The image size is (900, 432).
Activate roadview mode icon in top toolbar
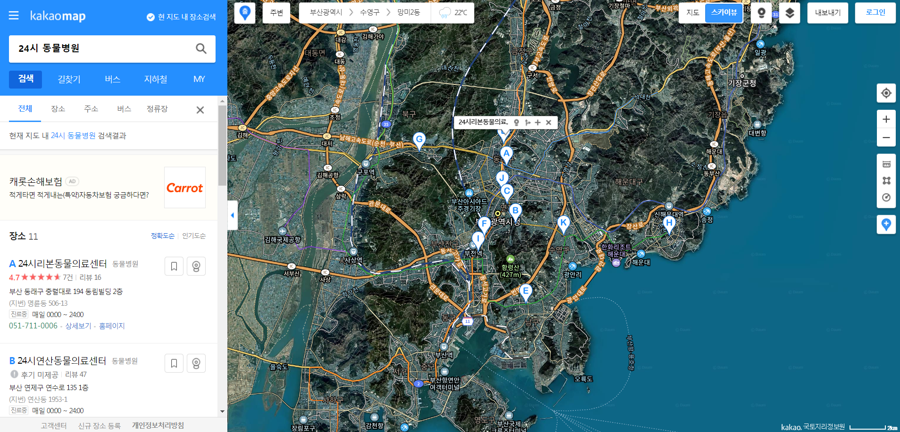[x=761, y=13]
